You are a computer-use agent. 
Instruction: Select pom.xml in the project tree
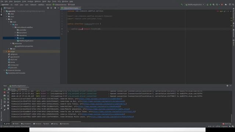pos(12,67)
